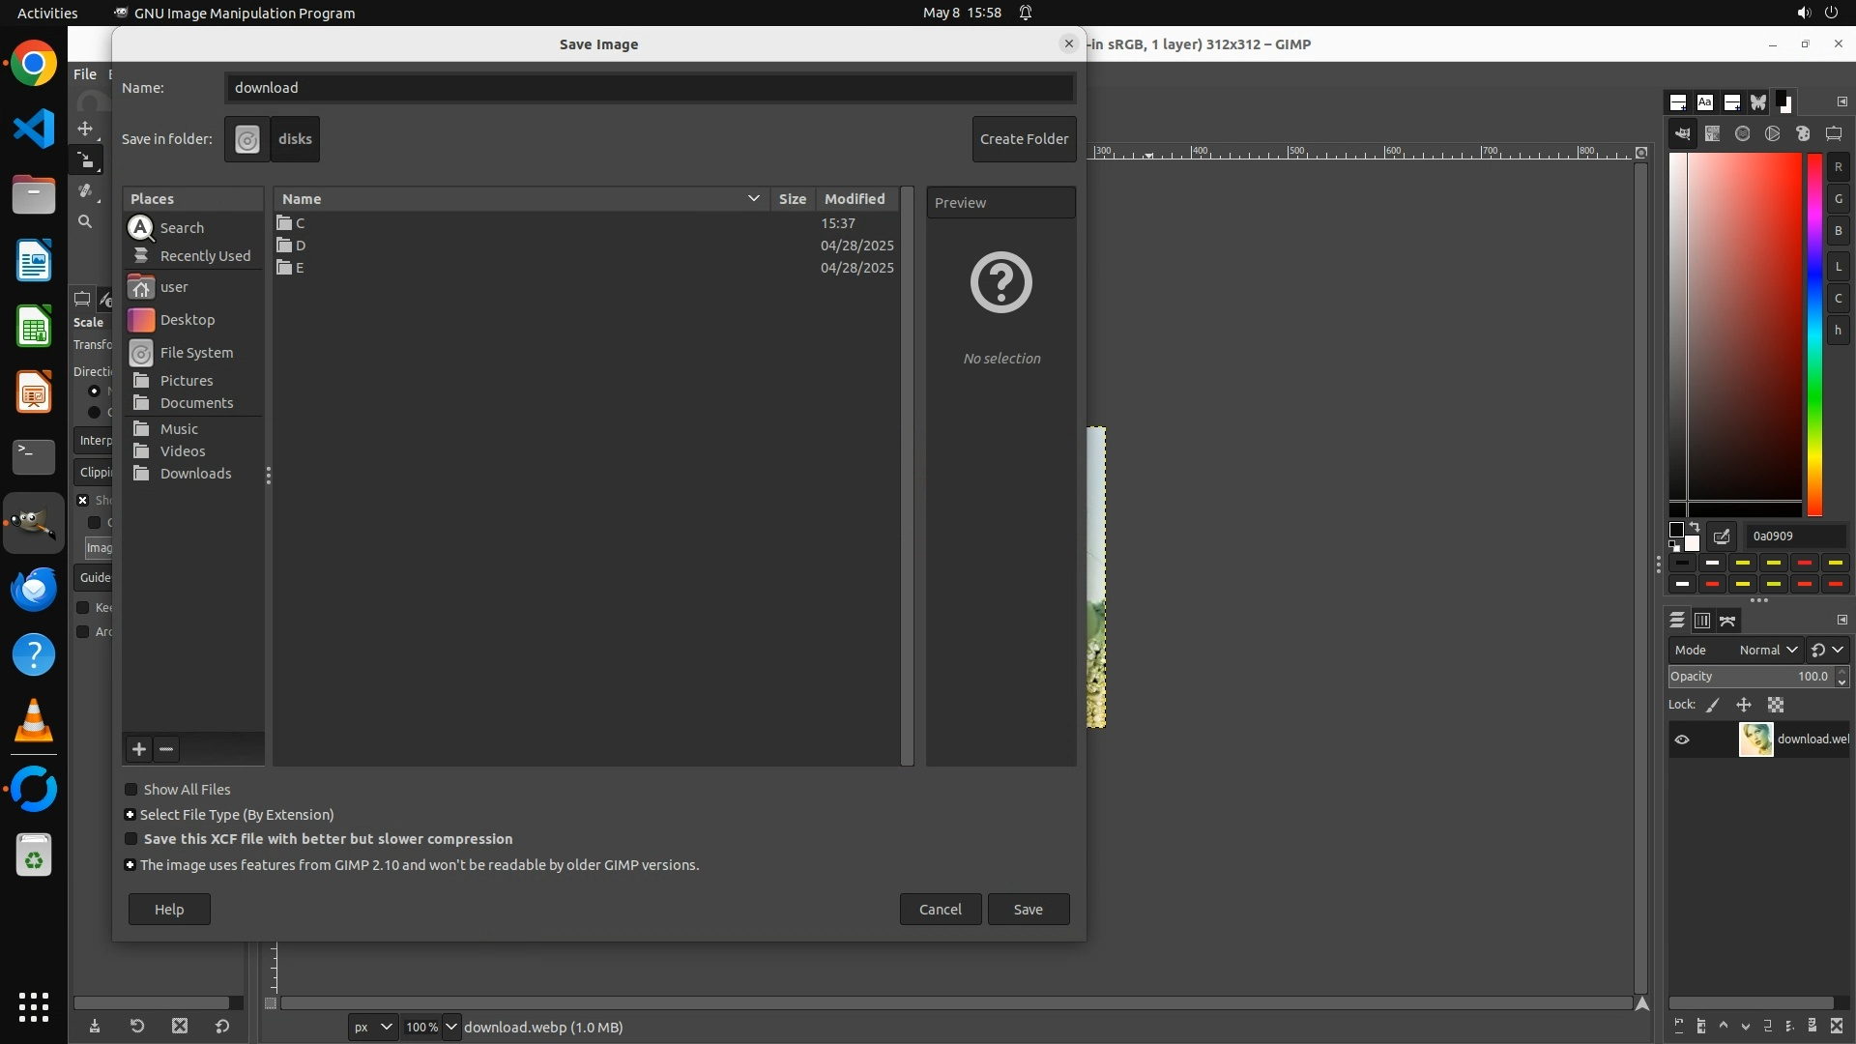This screenshot has height=1044, width=1856.
Task: Click lock alpha channel checkerboard icon
Action: [1776, 706]
